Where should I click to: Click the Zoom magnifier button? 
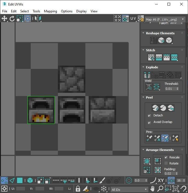160,189
